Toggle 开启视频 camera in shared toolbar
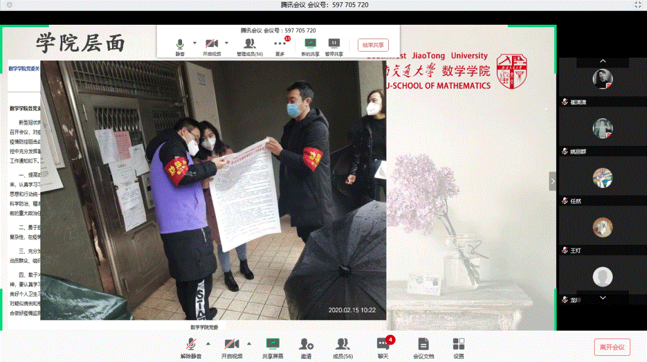647x362 pixels. (x=212, y=46)
